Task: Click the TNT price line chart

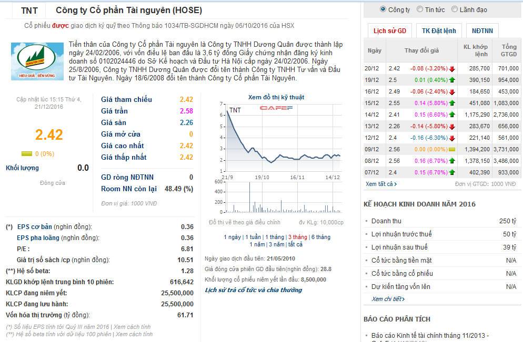Action: (x=284, y=138)
